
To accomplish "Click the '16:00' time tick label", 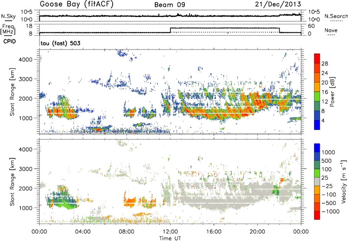I will point(214,232).
